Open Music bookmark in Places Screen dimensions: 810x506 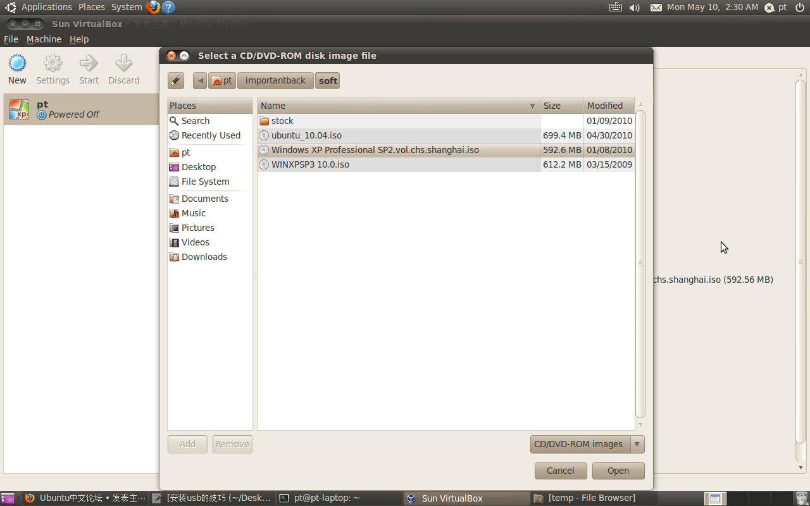click(x=210, y=213)
